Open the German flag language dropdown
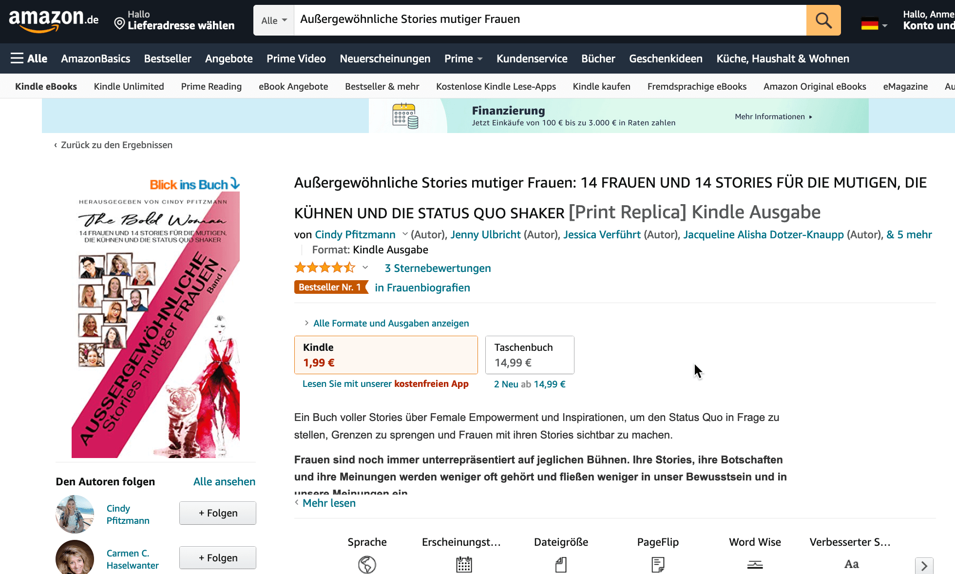 874,24
